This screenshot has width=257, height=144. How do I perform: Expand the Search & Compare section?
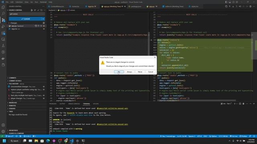[x=27, y=133]
